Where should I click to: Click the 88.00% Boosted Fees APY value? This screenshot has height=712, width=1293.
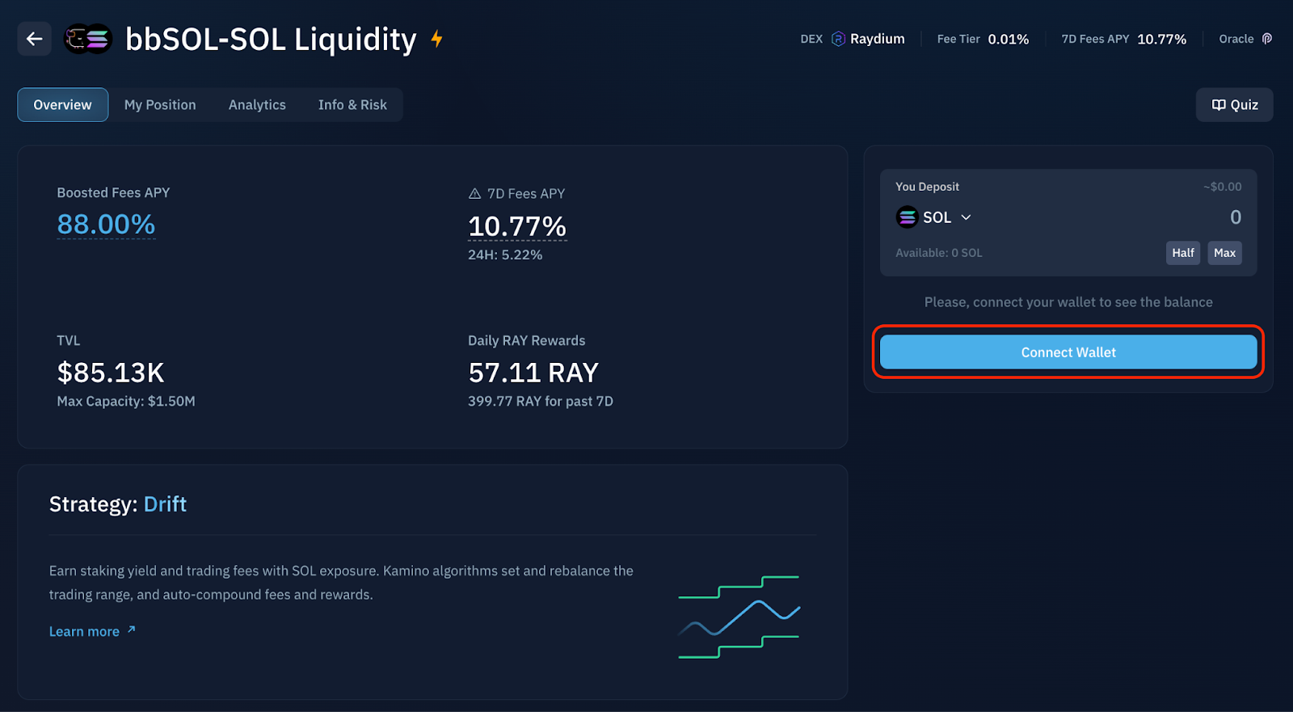106,224
